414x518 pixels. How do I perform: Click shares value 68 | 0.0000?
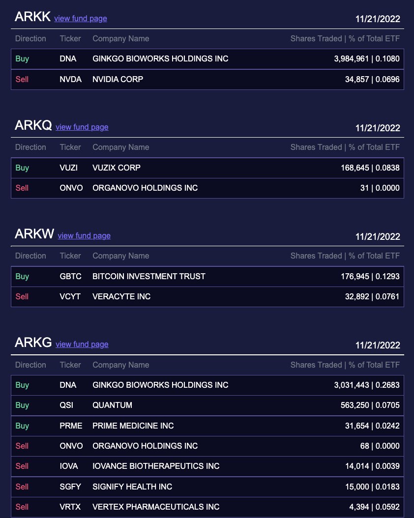click(x=380, y=446)
